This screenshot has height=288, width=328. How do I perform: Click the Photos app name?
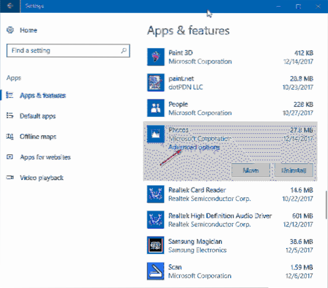tap(179, 130)
